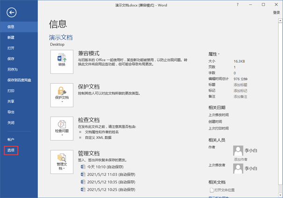Screen dimensions: 283x198
Task: Click the last modifier 李小白 avatar
Action: point(238,169)
